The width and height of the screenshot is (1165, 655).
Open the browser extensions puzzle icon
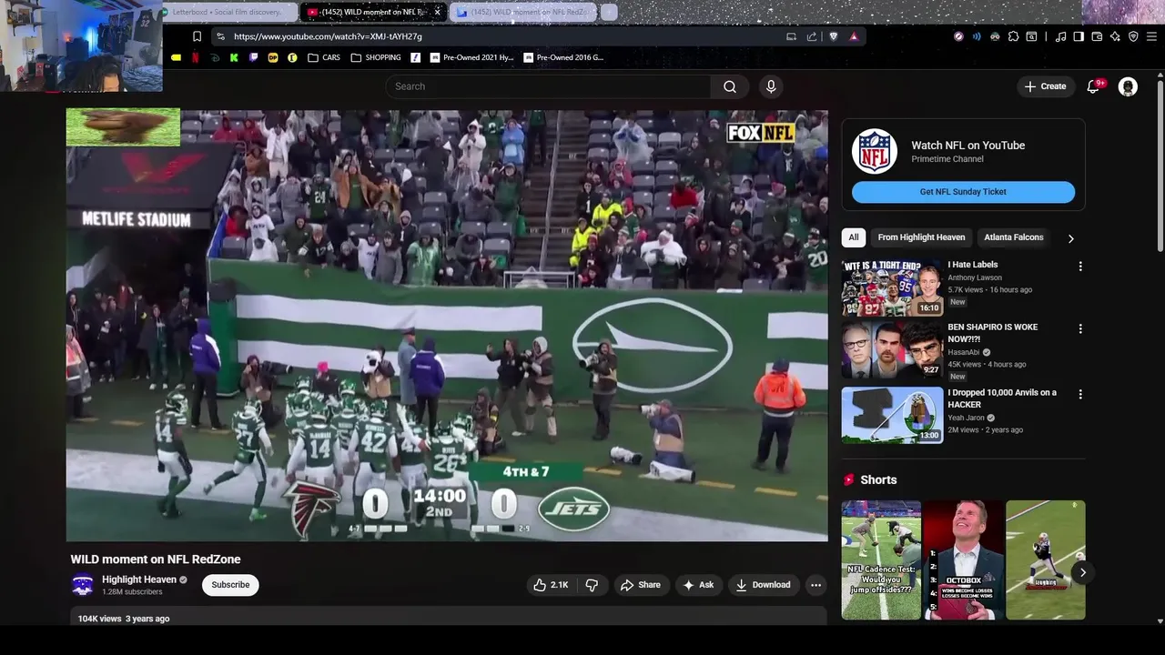[x=1013, y=36]
